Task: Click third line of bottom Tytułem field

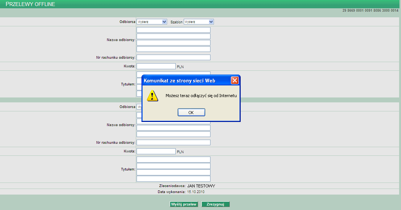Action: [x=174, y=172]
